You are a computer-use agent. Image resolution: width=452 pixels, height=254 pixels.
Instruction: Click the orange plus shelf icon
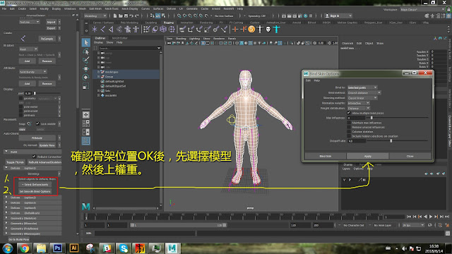click(x=235, y=29)
